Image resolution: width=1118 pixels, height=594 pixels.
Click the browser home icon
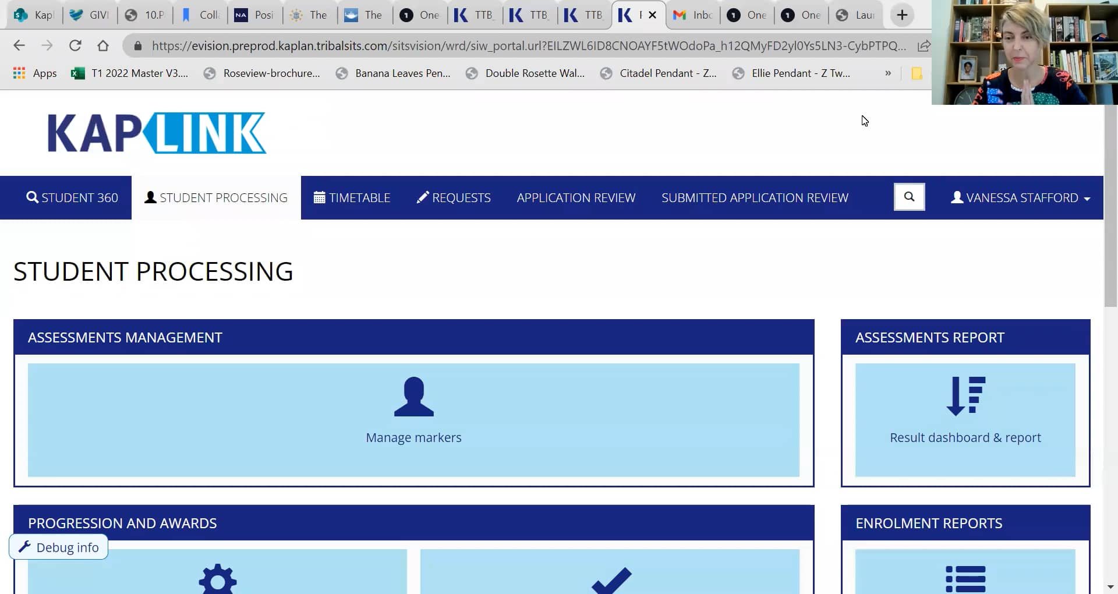tap(102, 45)
